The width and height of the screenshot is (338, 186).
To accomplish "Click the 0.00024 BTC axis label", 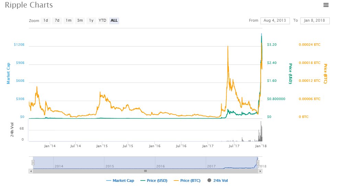I will click(x=309, y=45).
